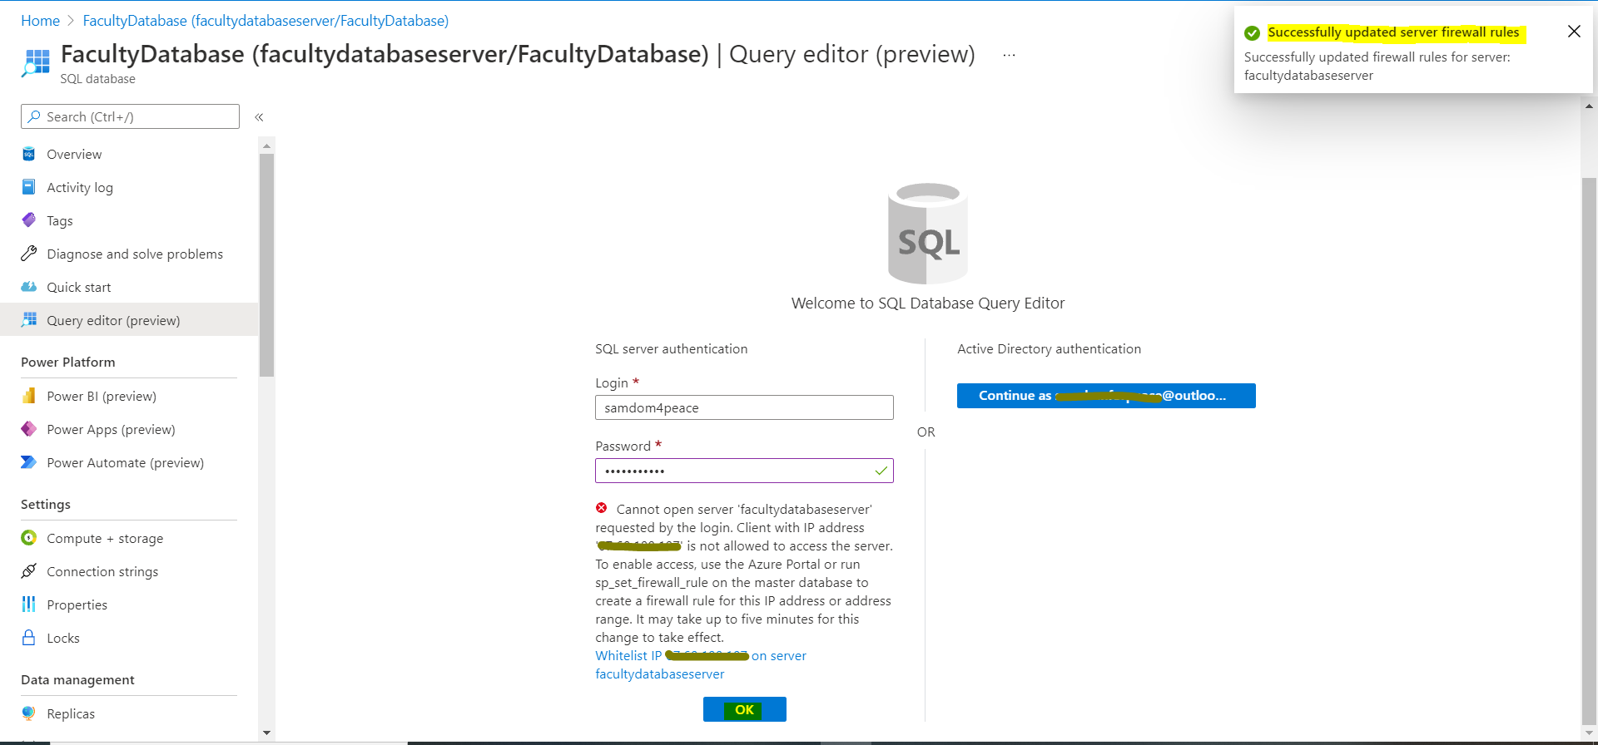
Task: Click the Locks padlock icon
Action: (x=29, y=638)
